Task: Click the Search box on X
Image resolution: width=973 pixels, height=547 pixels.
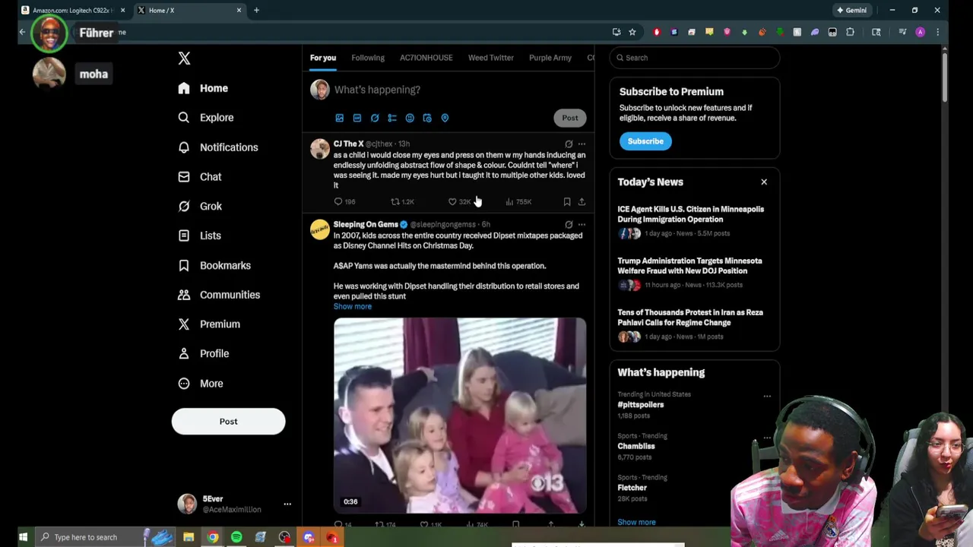Action: point(695,58)
